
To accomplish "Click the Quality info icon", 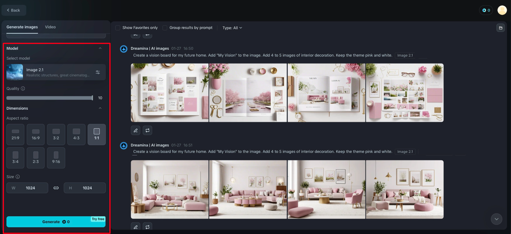I will pos(23,89).
